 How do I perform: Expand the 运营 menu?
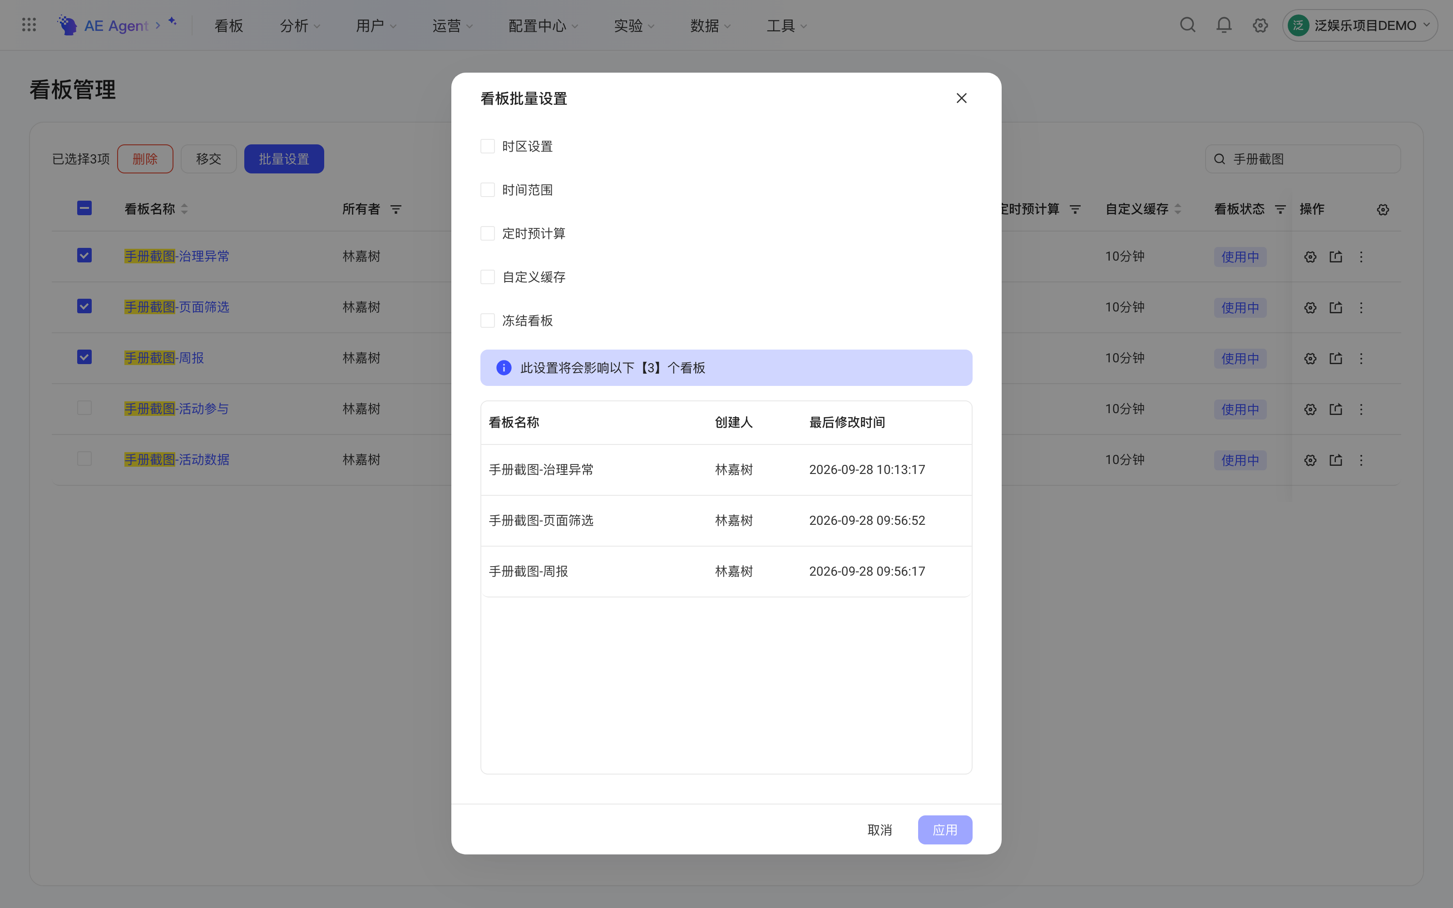pyautogui.click(x=452, y=25)
